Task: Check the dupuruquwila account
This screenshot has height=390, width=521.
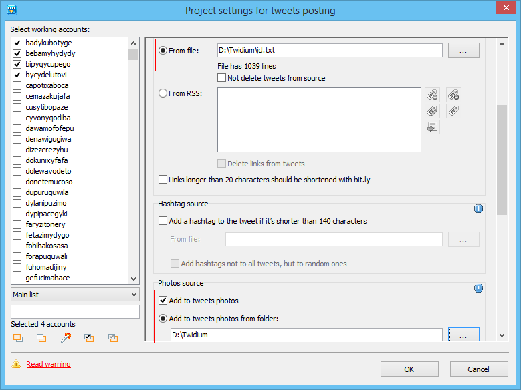Action: coord(17,192)
